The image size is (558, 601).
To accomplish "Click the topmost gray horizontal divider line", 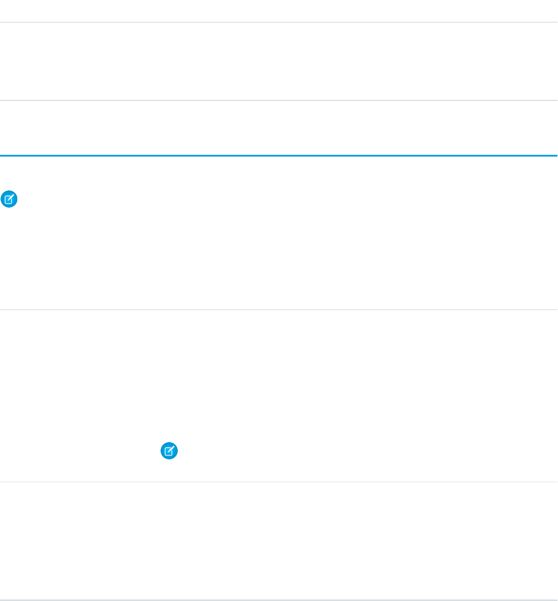I will (279, 22).
